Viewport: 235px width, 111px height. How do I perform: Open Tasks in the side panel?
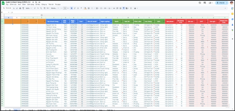point(232,19)
